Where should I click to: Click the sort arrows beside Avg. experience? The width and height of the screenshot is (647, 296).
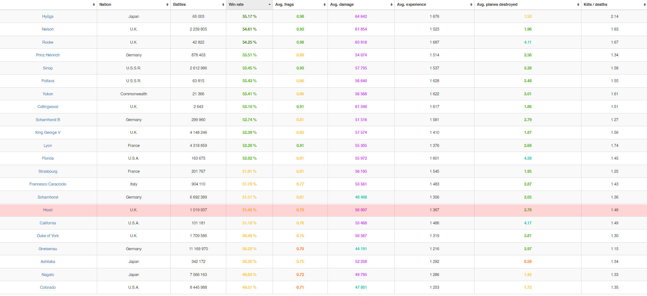[x=471, y=5]
